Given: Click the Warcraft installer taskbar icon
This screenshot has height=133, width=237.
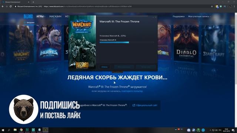Looking at the screenshot, I should point(45,130).
